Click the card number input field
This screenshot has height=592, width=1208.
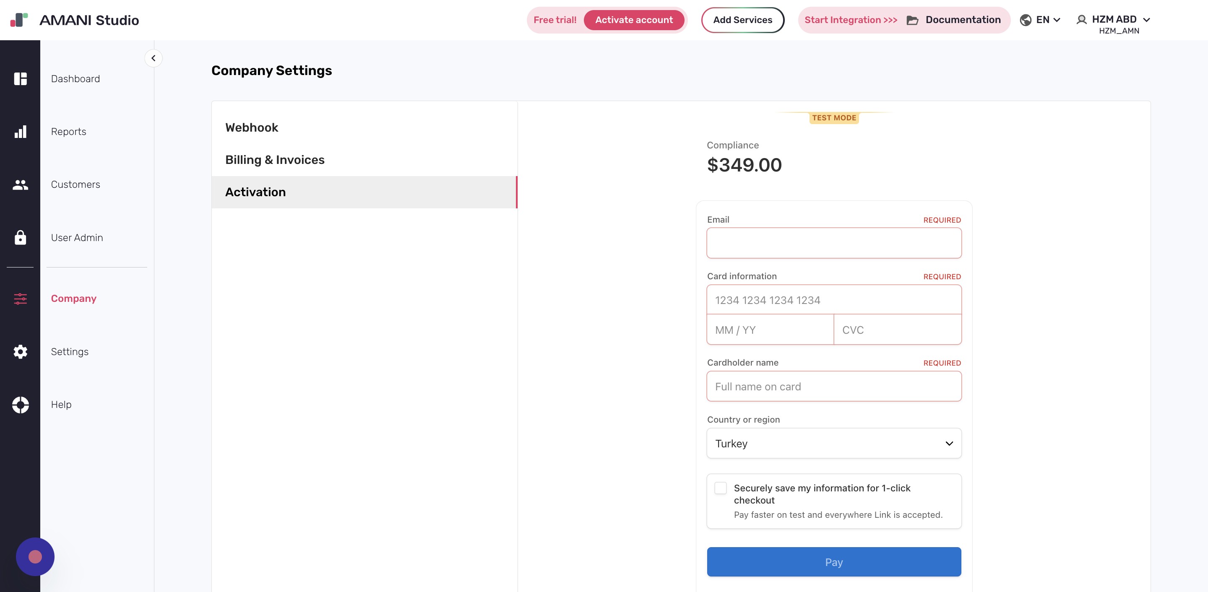[x=834, y=300]
